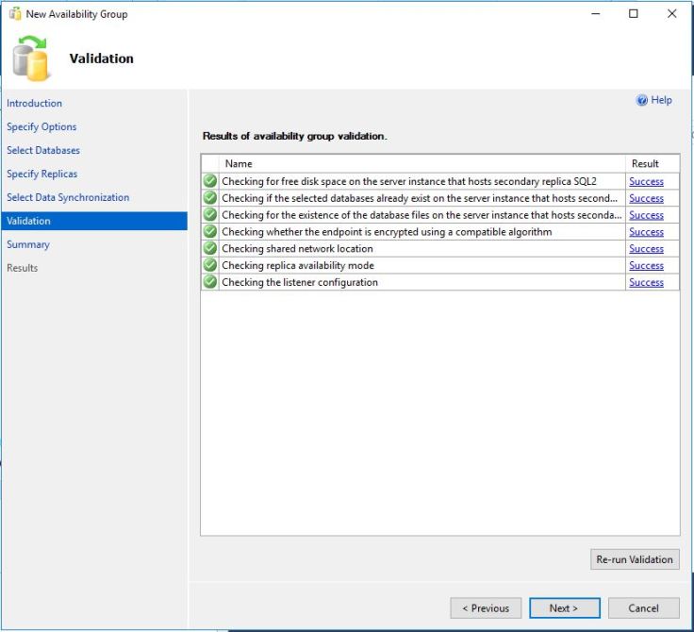This screenshot has width=694, height=632.
Task: Click green check icon beside shared network location
Action: [210, 249]
